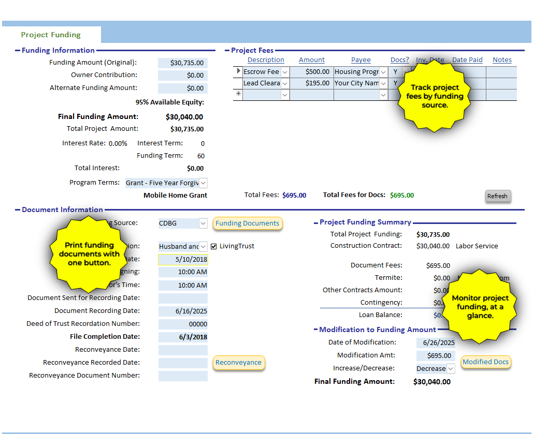The image size is (534, 434).
Task: Open Your City Name payee dropdown arrow
Action: [383, 83]
